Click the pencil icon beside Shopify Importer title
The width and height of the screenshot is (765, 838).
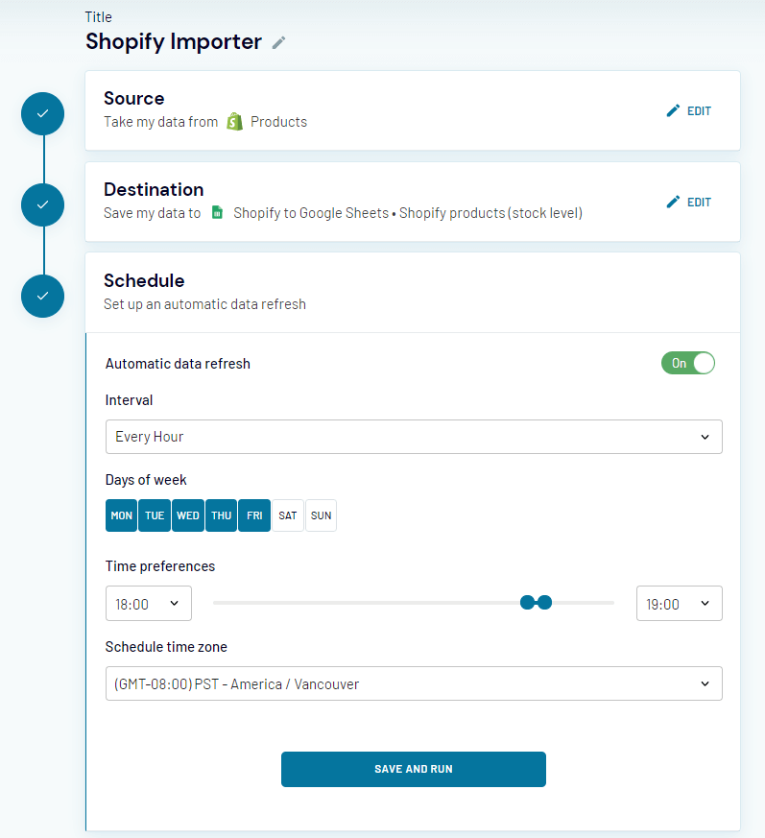(x=278, y=42)
